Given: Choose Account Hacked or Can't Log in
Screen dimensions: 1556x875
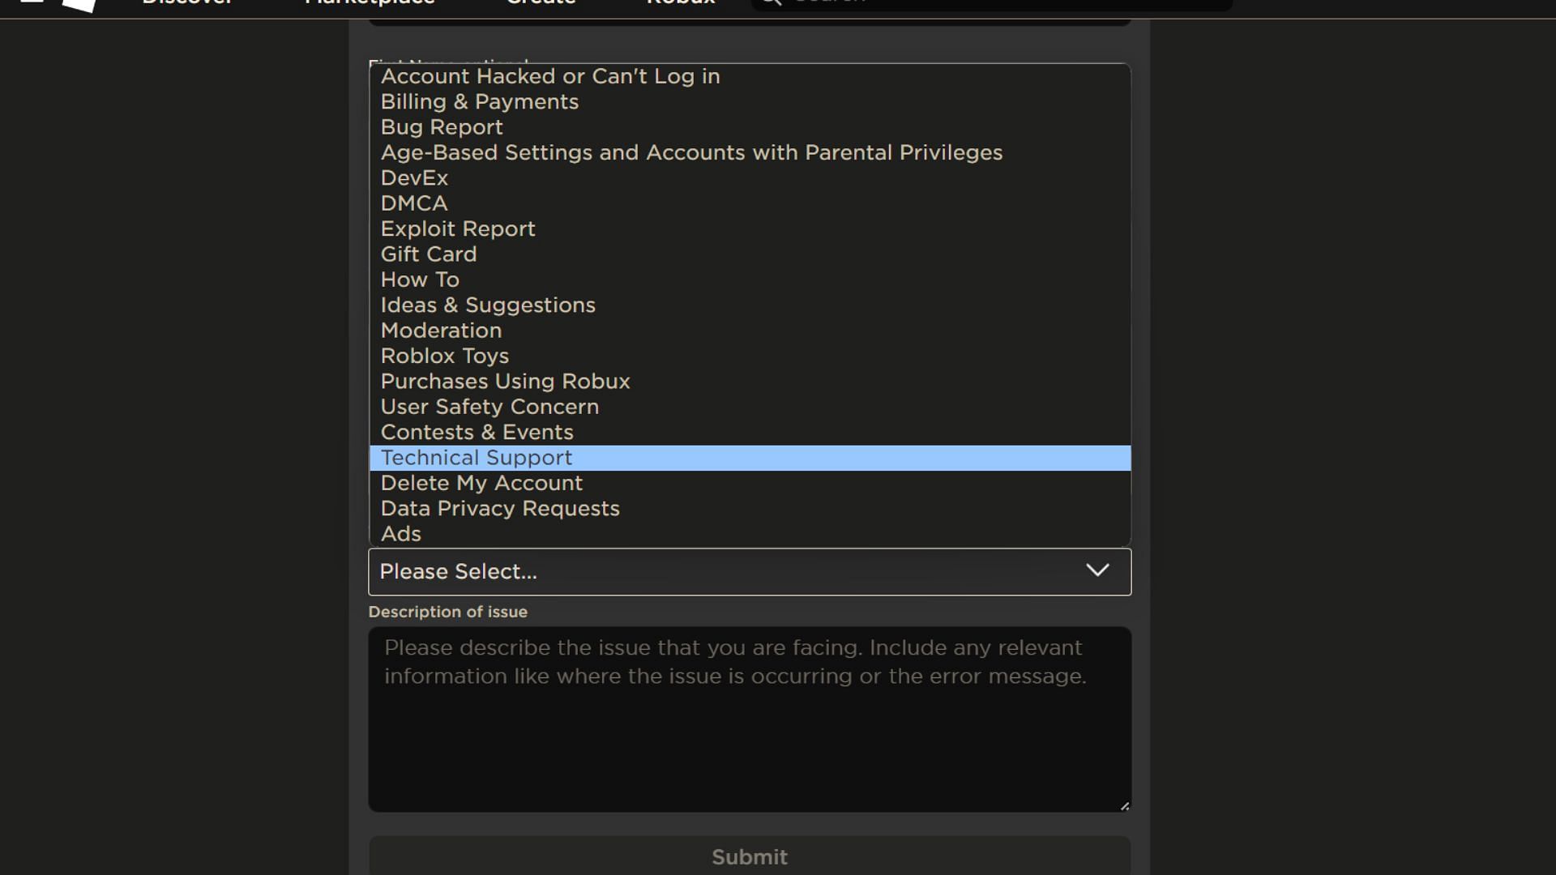Looking at the screenshot, I should click(750, 76).
